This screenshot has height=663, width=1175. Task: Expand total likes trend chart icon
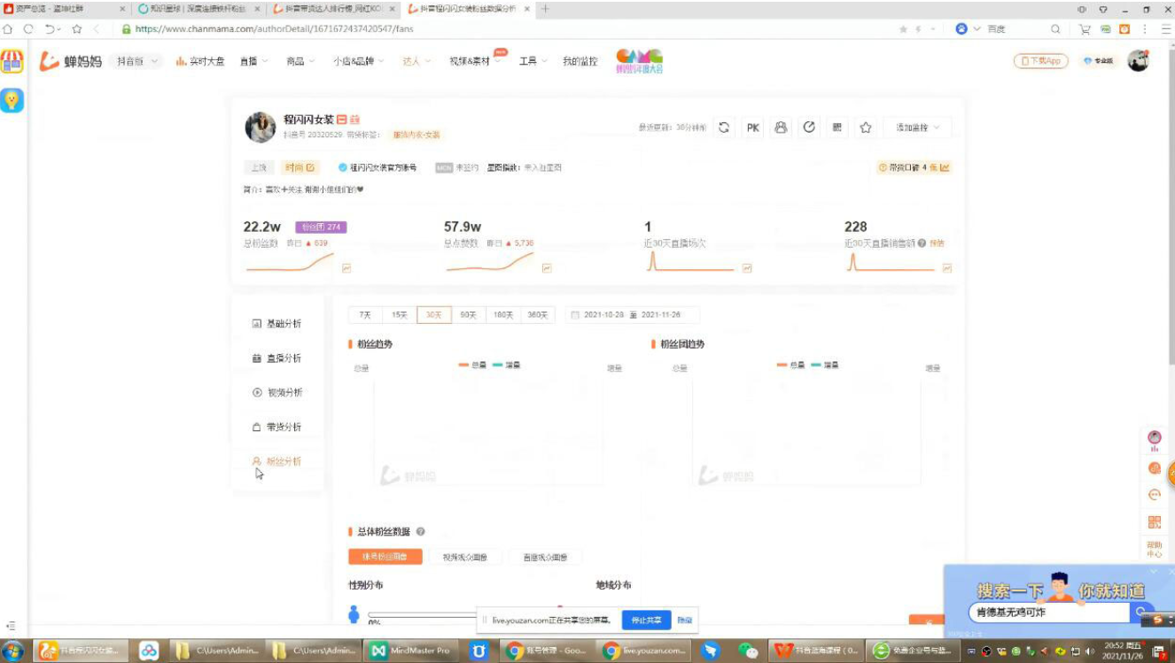coord(547,267)
